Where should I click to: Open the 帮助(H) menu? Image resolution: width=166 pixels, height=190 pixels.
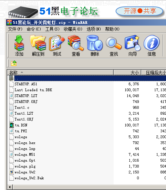point(112,29)
